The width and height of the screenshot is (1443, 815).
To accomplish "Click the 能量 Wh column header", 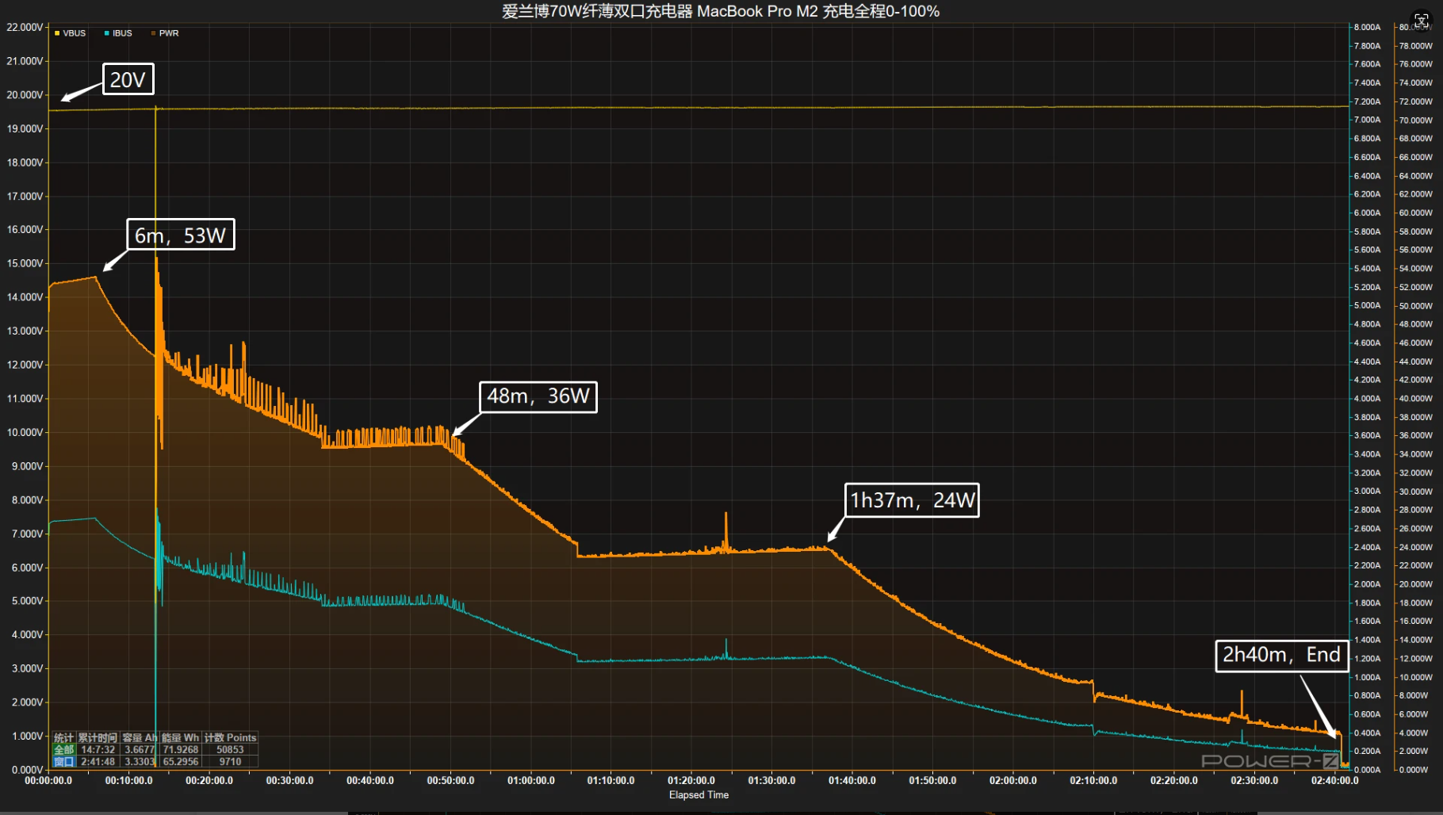I will pos(181,737).
